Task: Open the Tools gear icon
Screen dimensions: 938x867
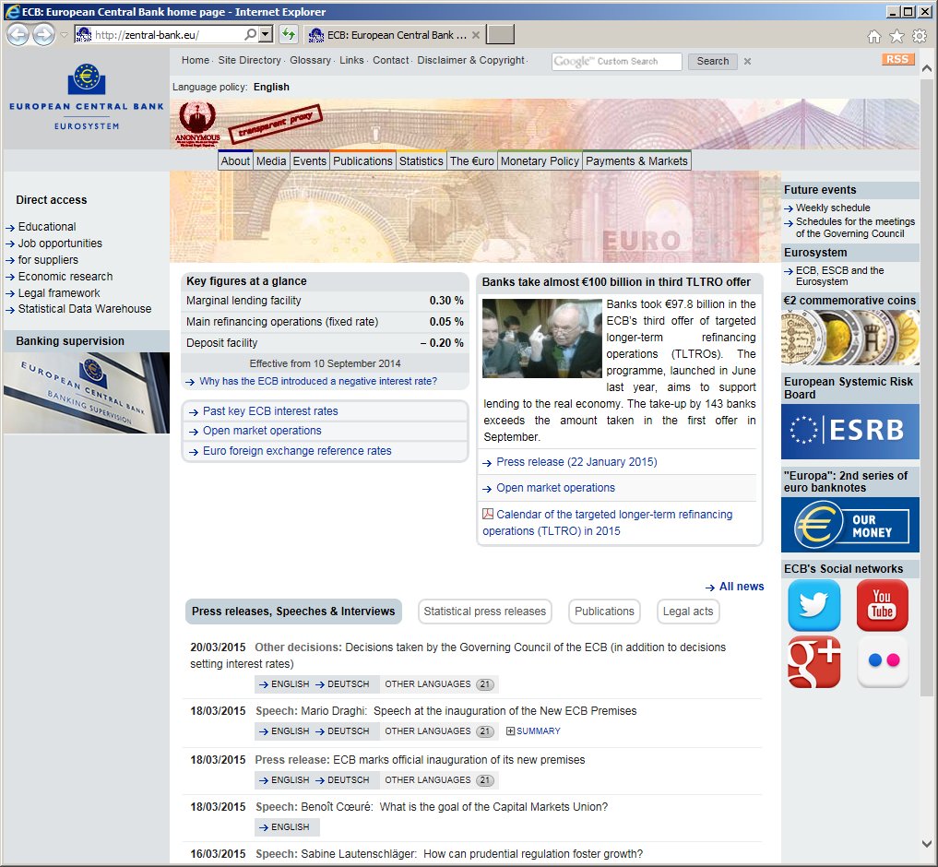Action: [x=920, y=37]
